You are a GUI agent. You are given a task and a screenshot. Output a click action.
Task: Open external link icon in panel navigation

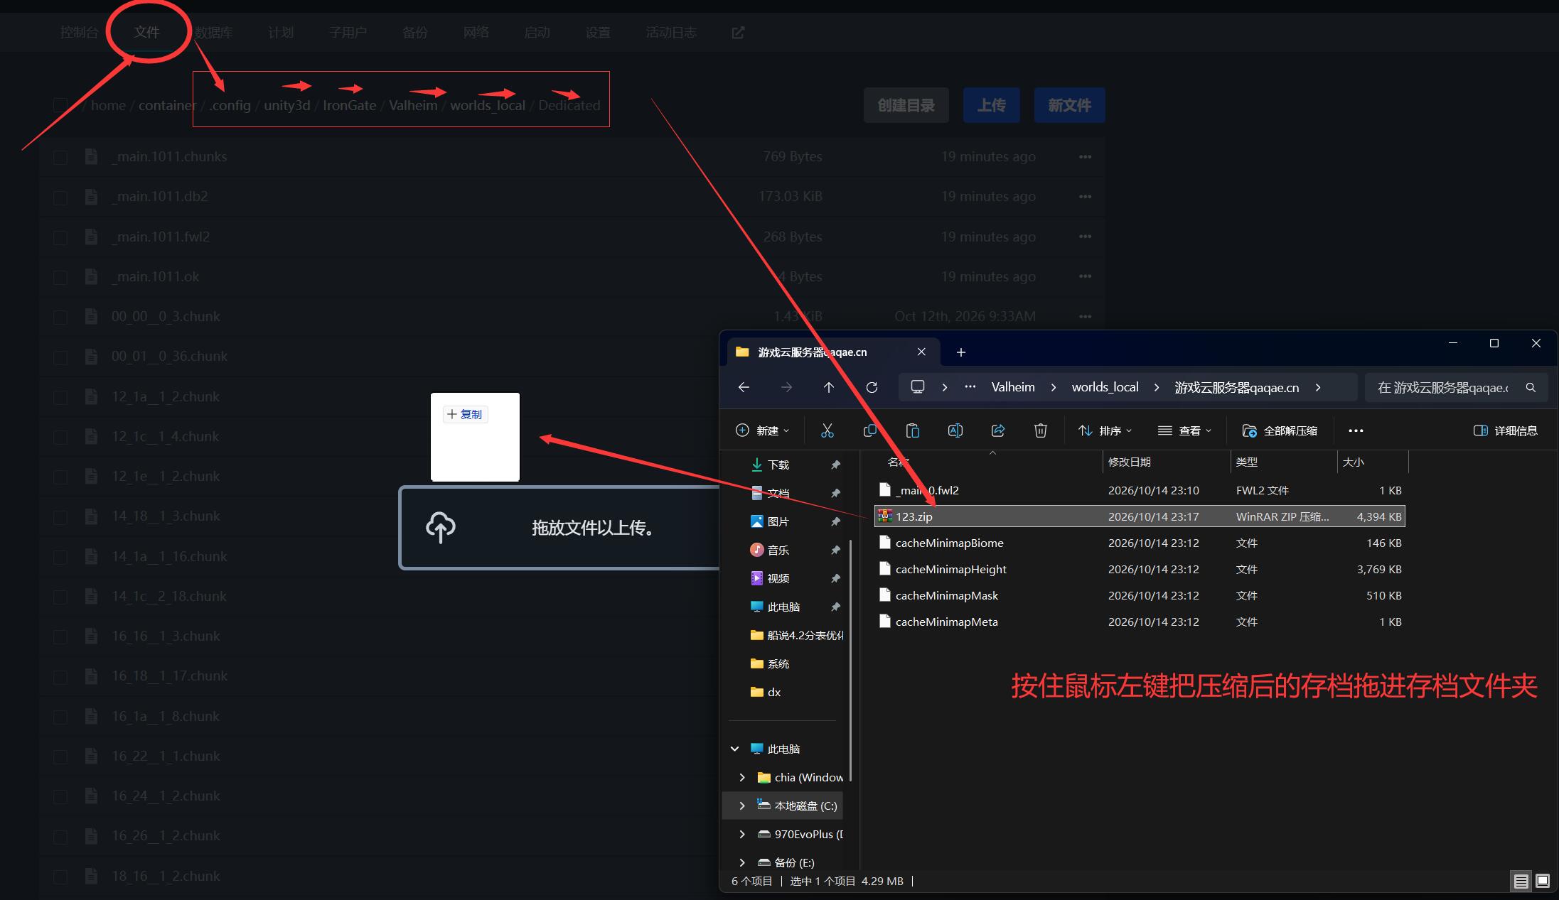click(x=738, y=33)
